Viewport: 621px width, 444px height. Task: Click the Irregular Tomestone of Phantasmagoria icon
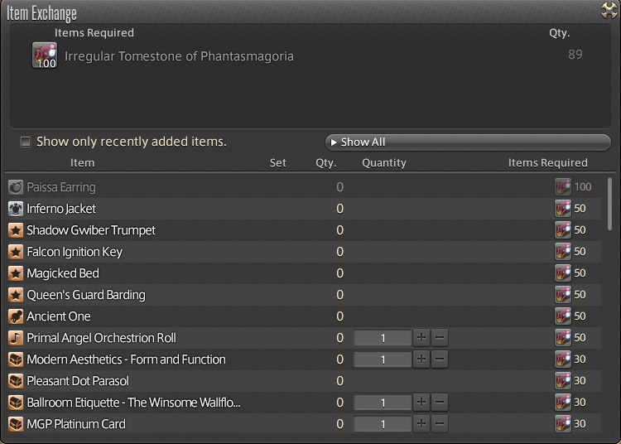click(x=45, y=55)
